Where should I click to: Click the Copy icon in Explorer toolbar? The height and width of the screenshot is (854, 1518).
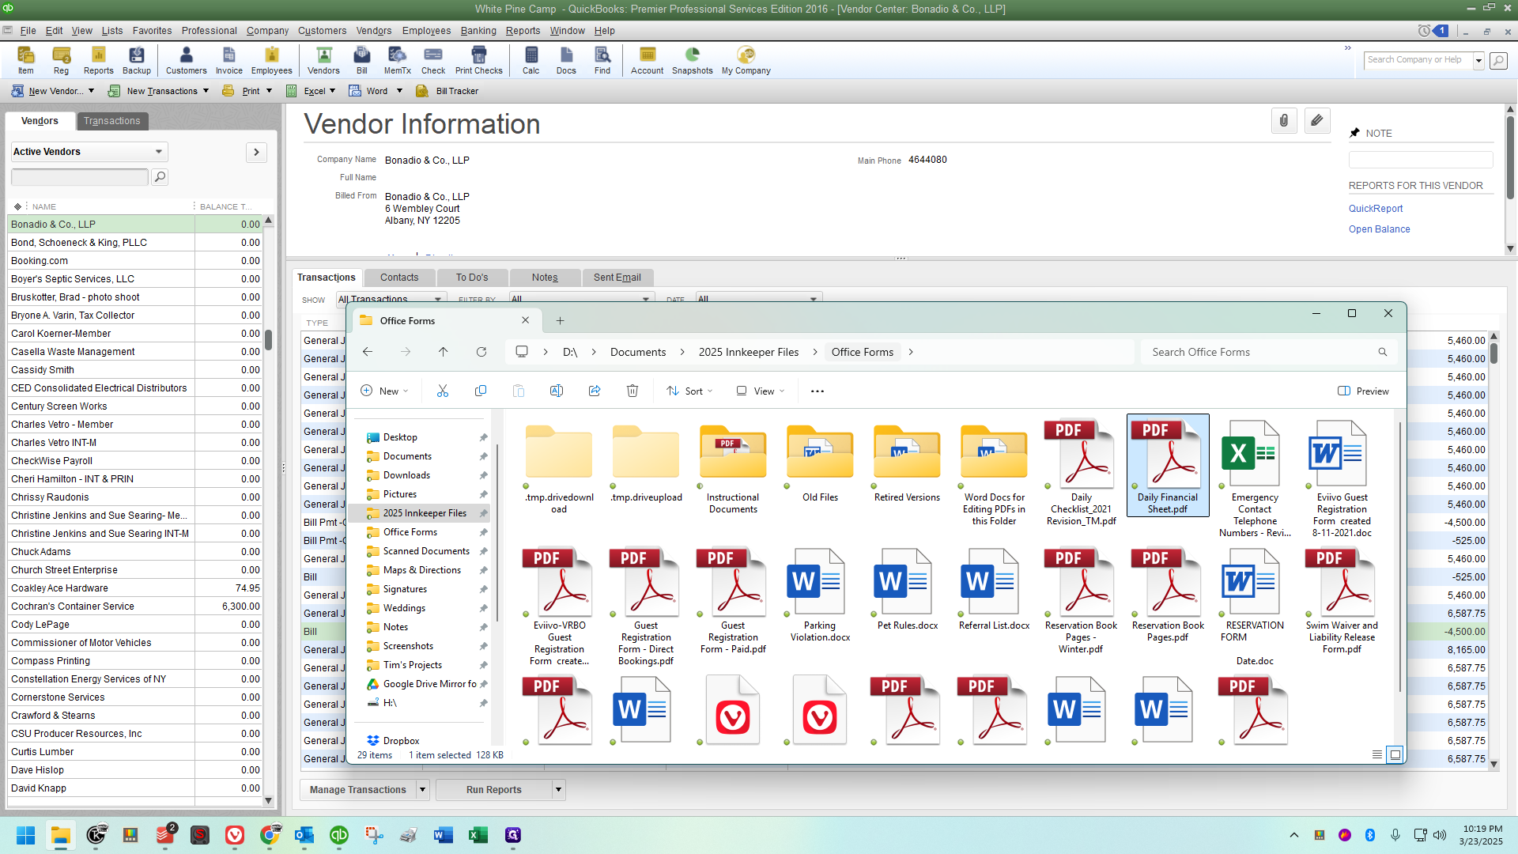pyautogui.click(x=480, y=391)
